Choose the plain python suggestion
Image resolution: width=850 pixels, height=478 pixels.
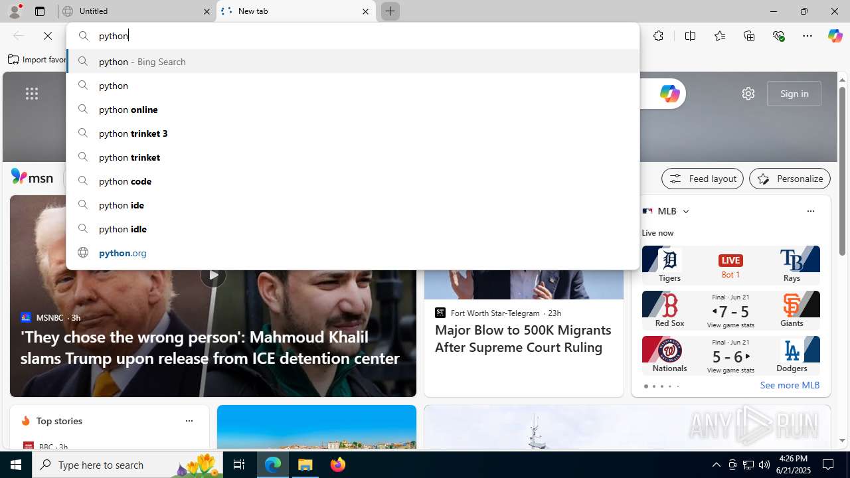pyautogui.click(x=353, y=86)
